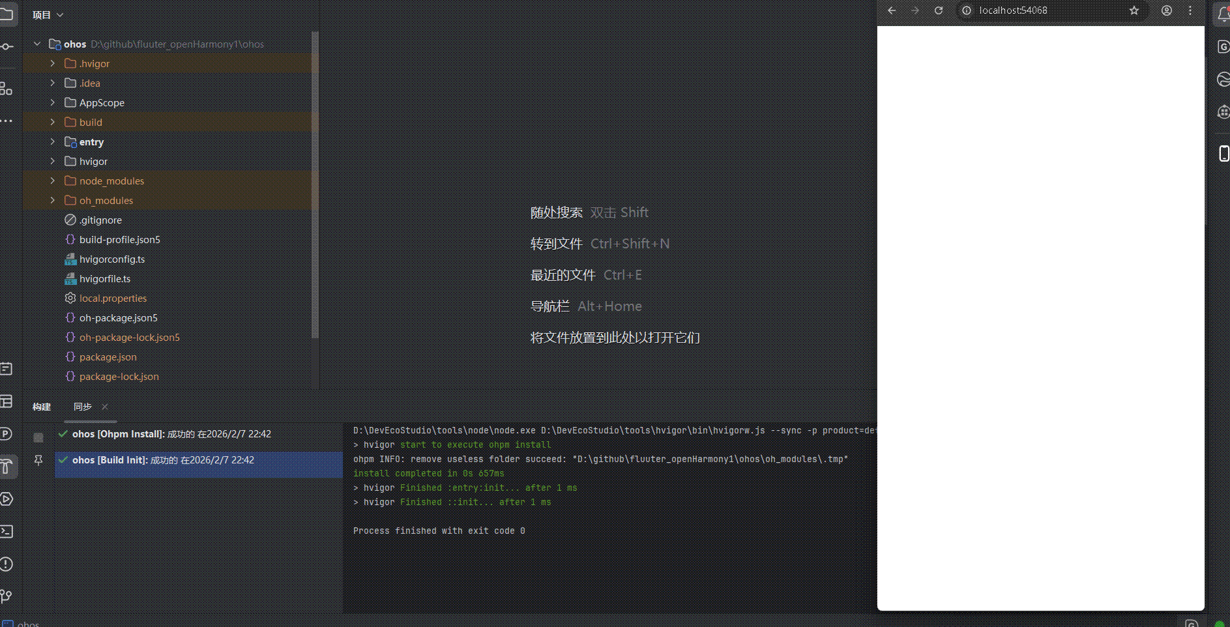Open the log panel icon in sidebar
This screenshot has width=1230, height=627.
point(6,368)
